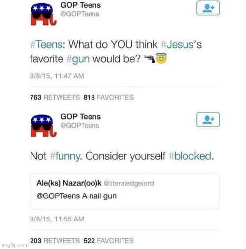Open the @GOPTeens handle under the first name
The image size is (246, 249).
click(x=80, y=14)
